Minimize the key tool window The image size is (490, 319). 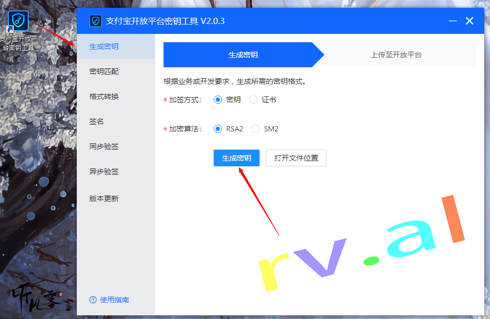pos(452,21)
